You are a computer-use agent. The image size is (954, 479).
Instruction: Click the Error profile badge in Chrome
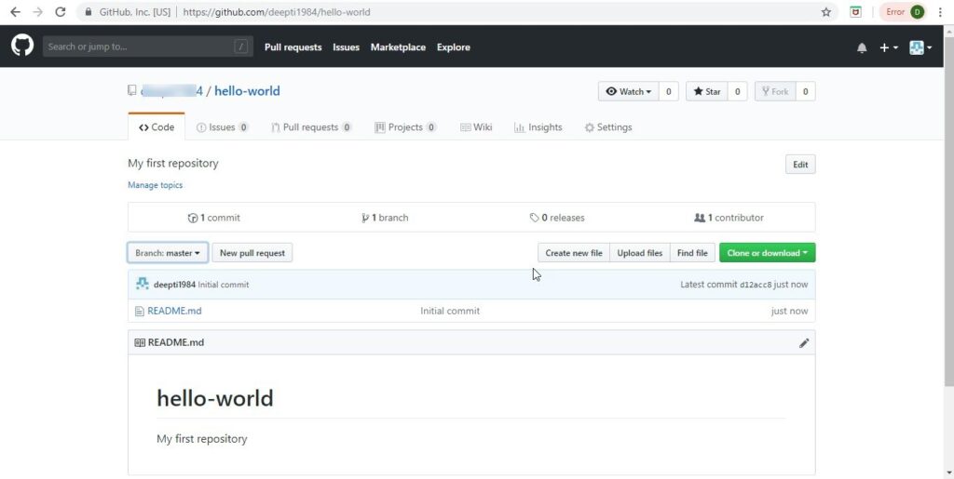tap(904, 12)
